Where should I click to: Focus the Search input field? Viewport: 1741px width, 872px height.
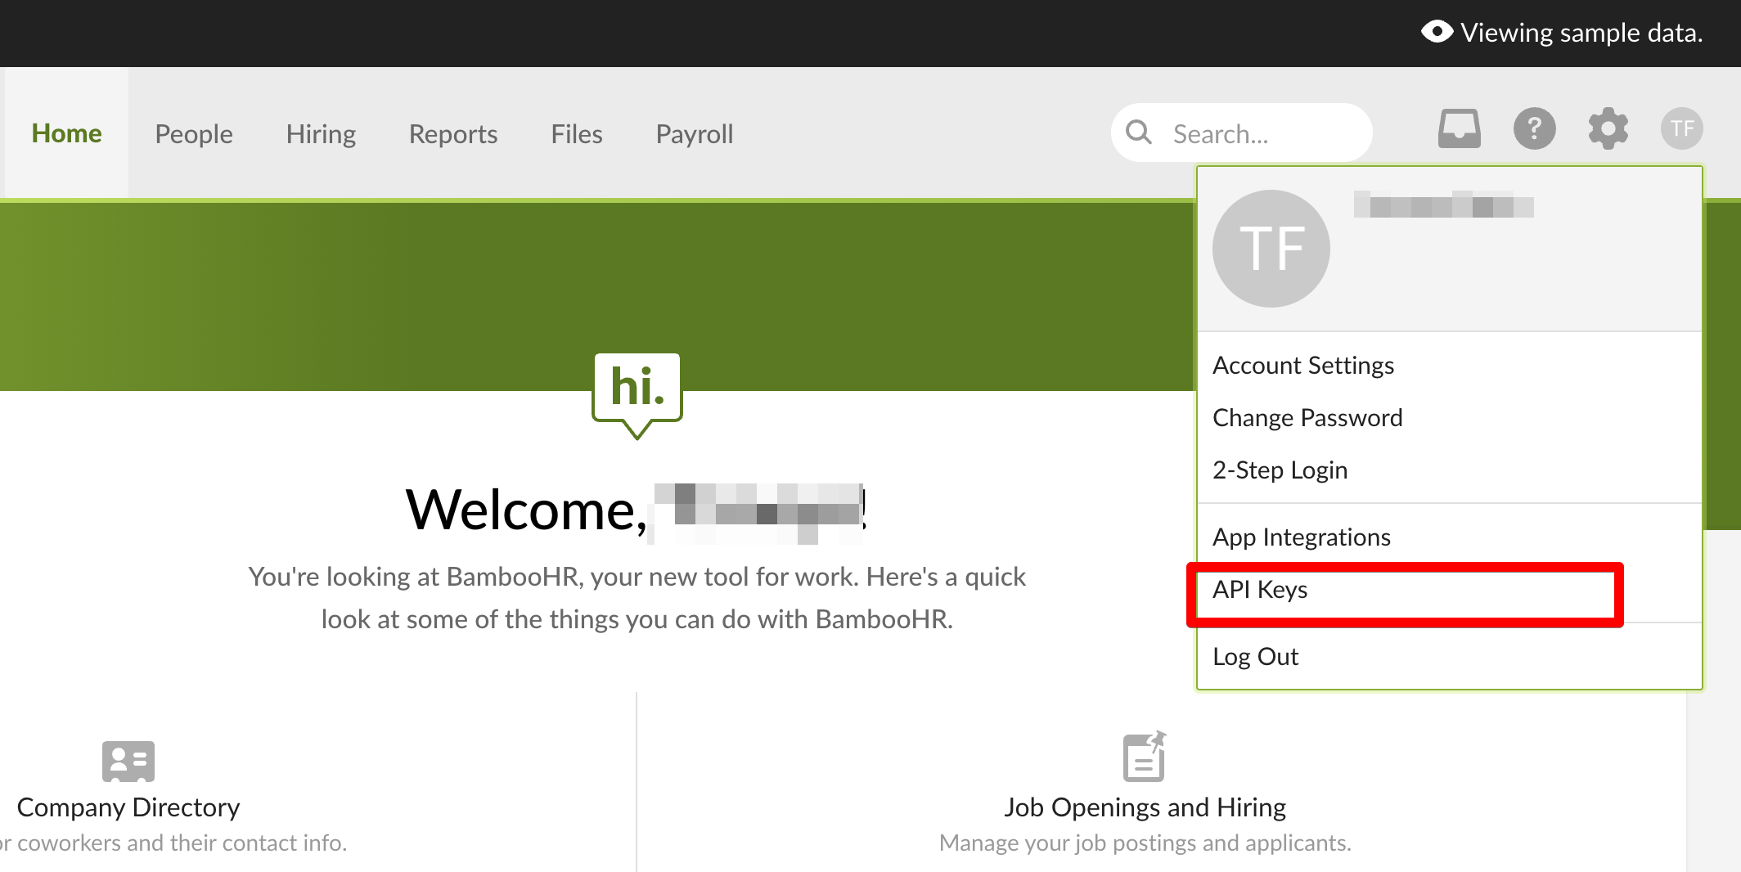1260,133
